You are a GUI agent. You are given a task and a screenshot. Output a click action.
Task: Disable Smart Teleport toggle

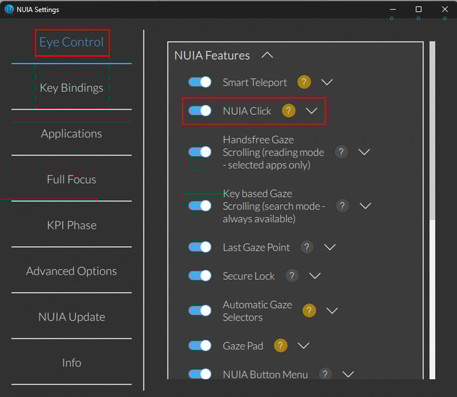click(200, 82)
